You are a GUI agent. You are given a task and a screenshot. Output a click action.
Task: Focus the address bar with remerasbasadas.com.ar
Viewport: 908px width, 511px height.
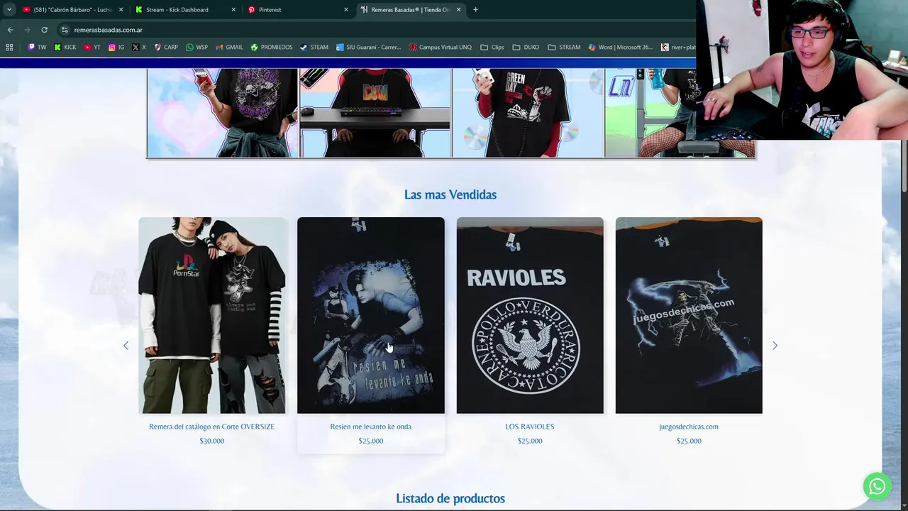[x=376, y=30]
